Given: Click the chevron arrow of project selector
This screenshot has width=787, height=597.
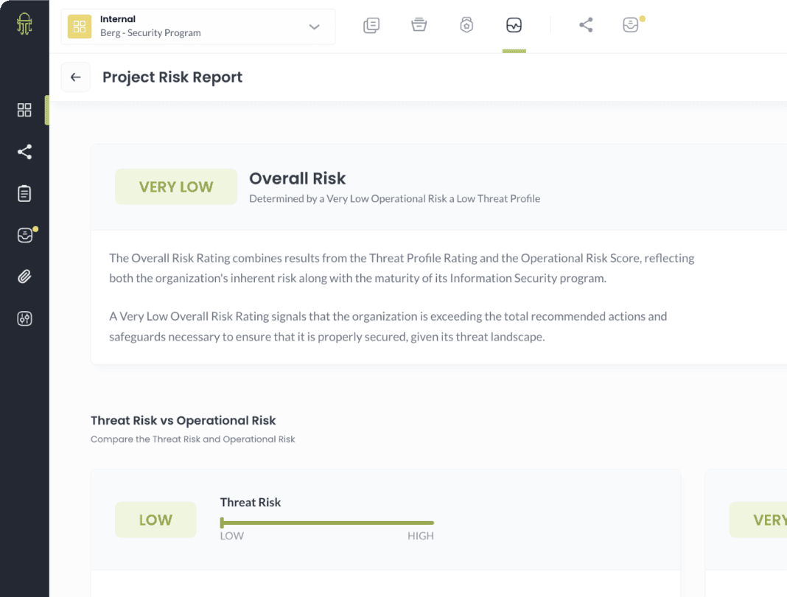Looking at the screenshot, I should tap(314, 27).
